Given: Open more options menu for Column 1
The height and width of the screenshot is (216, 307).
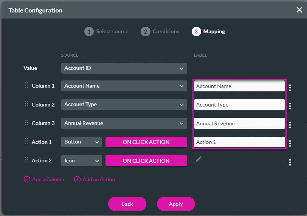Looking at the screenshot, I should pyautogui.click(x=290, y=88).
